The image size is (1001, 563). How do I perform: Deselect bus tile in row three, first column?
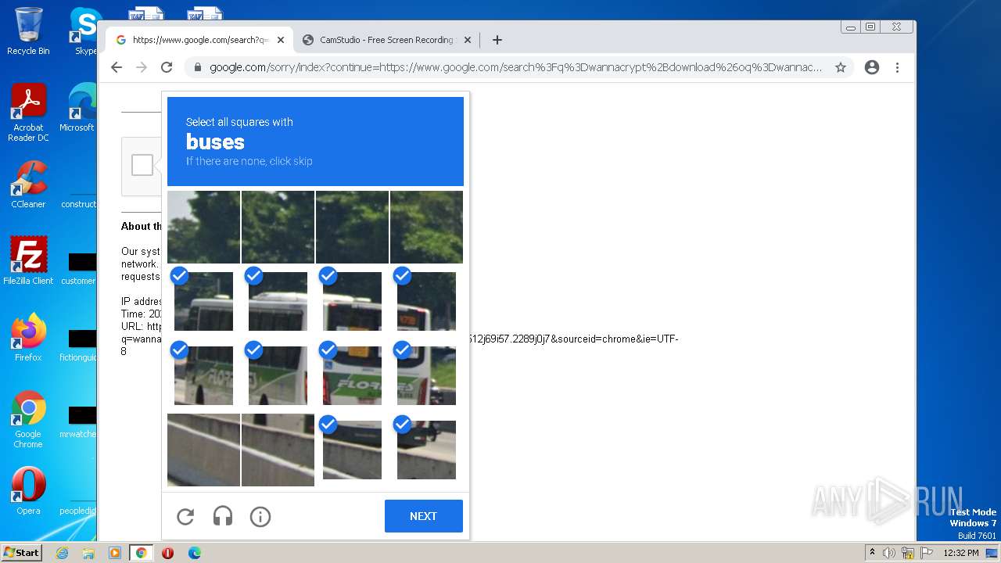tap(203, 375)
